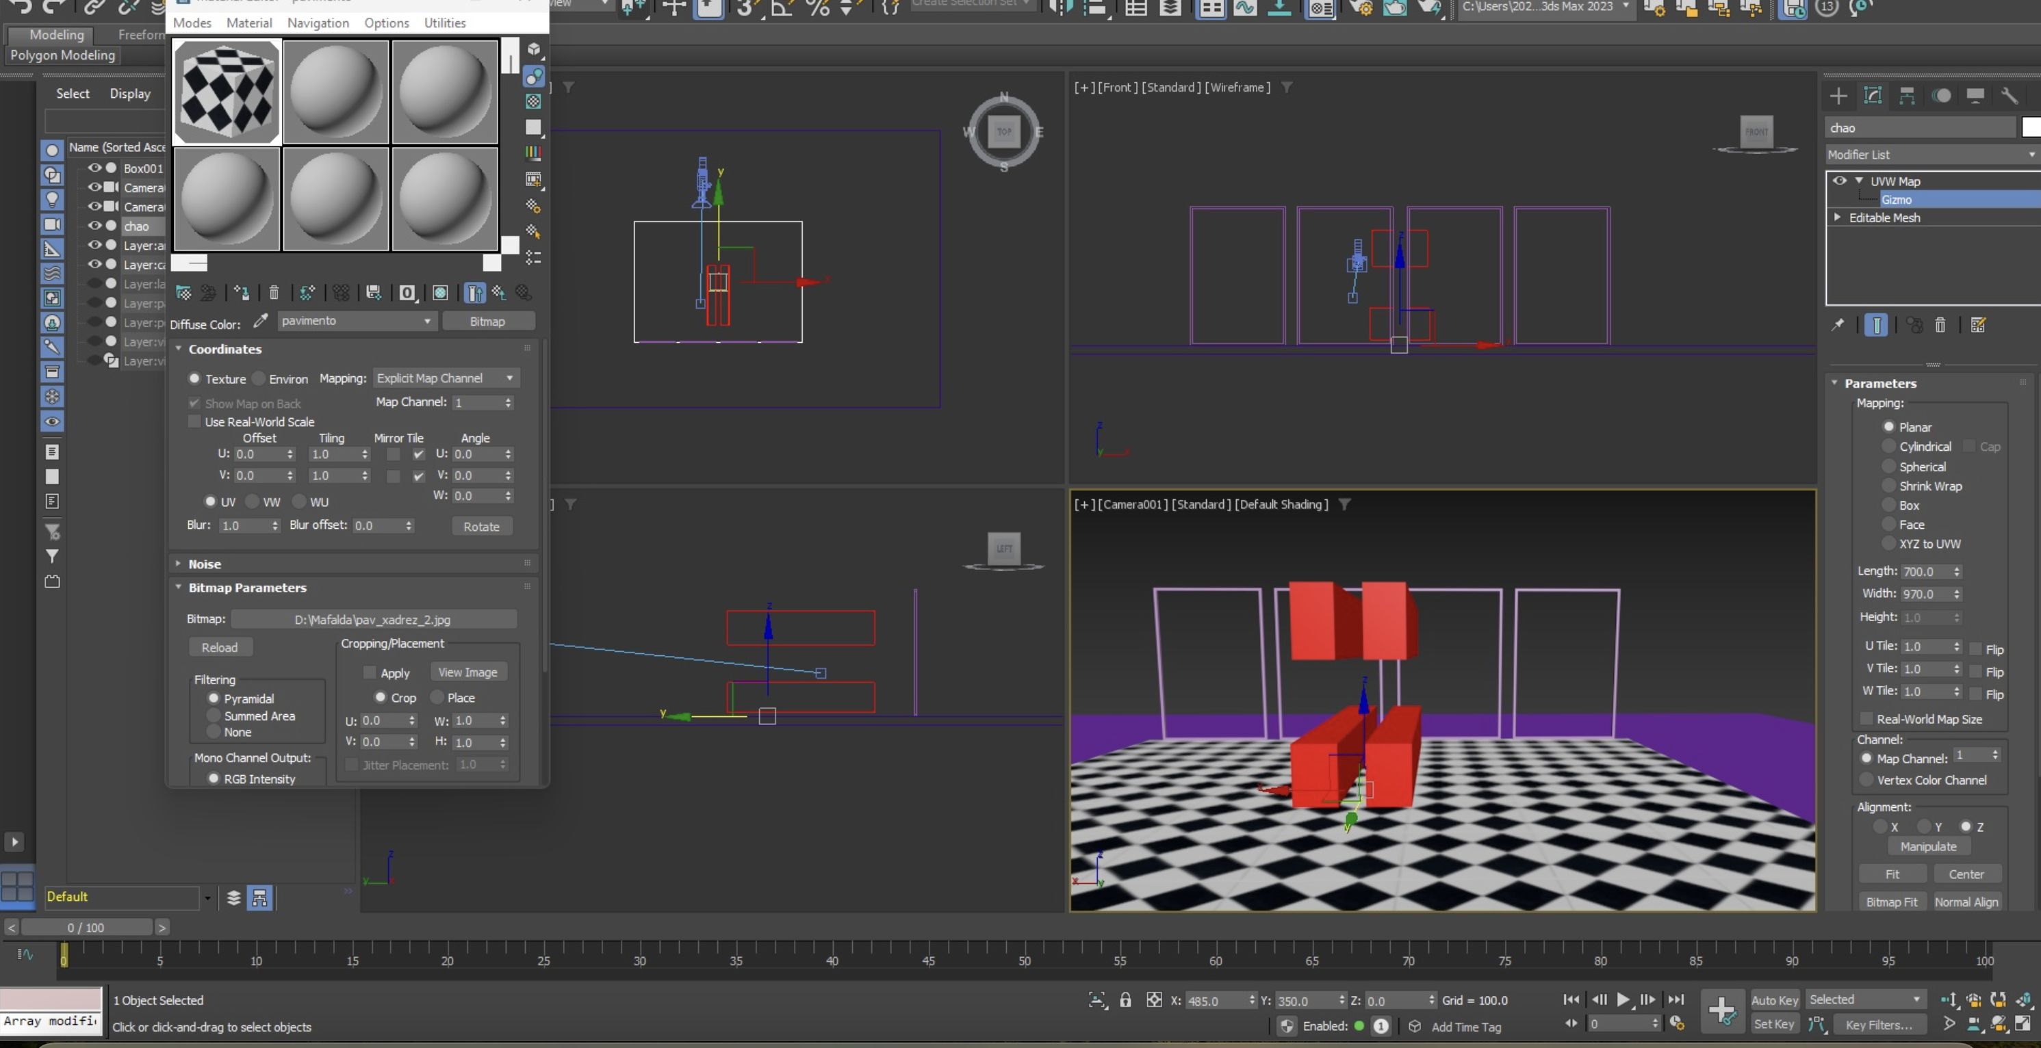The image size is (2041, 1048).
Task: Open the Utilities menu in Material Editor
Action: 444,23
